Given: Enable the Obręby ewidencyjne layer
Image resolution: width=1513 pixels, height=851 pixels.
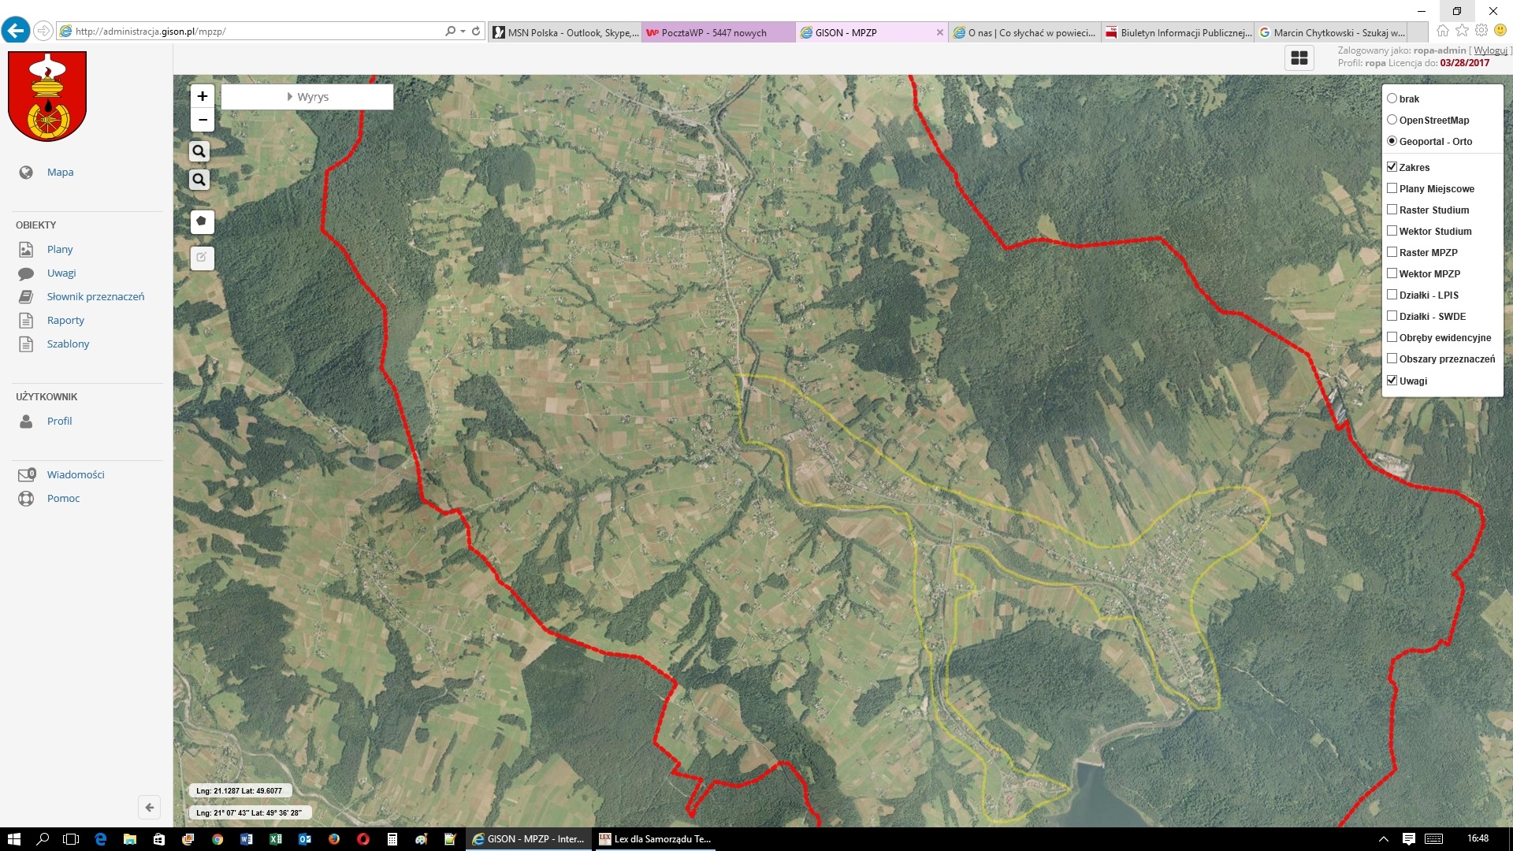Looking at the screenshot, I should click(x=1392, y=337).
